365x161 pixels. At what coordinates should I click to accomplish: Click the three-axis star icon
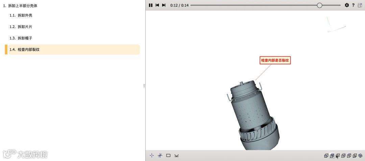coord(160,155)
